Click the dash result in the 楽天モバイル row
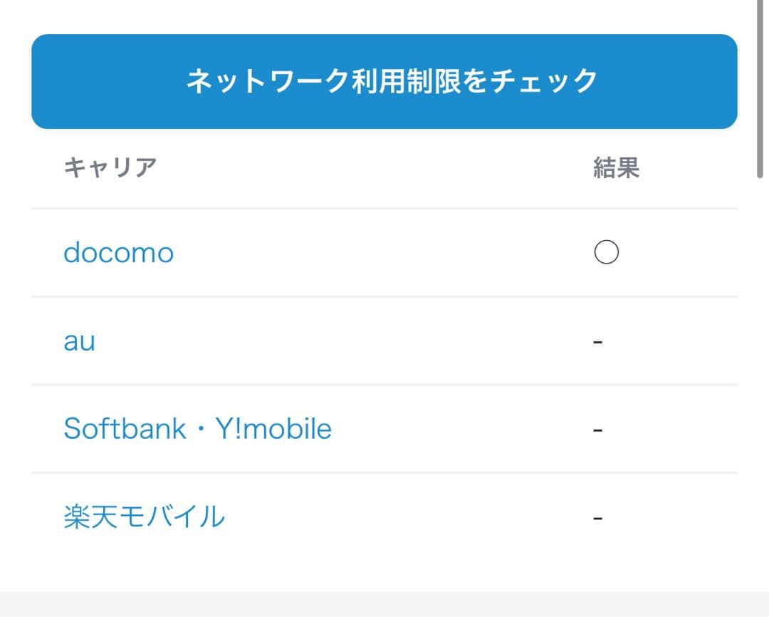Image resolution: width=769 pixels, height=617 pixels. coord(598,518)
